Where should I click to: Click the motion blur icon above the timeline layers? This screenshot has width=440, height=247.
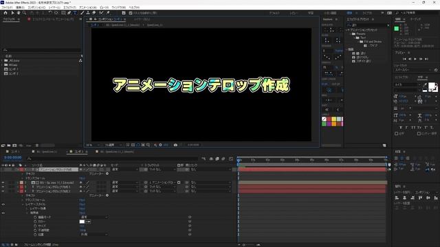click(223, 158)
